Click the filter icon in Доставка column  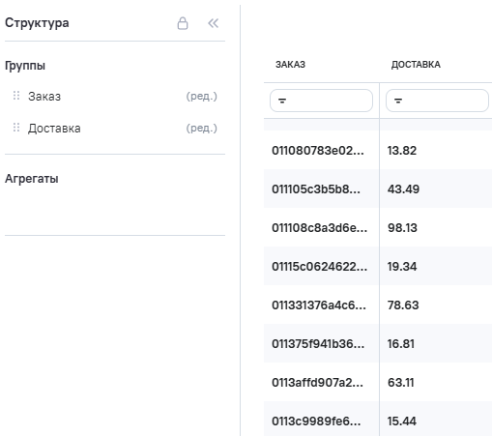coord(398,101)
